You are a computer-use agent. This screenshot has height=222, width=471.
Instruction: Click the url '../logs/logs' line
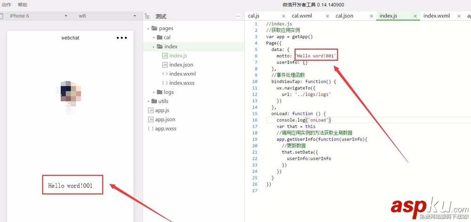306,94
